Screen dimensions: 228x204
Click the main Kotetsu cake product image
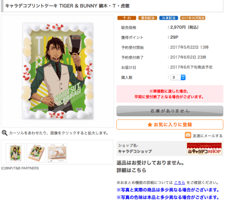point(58,71)
